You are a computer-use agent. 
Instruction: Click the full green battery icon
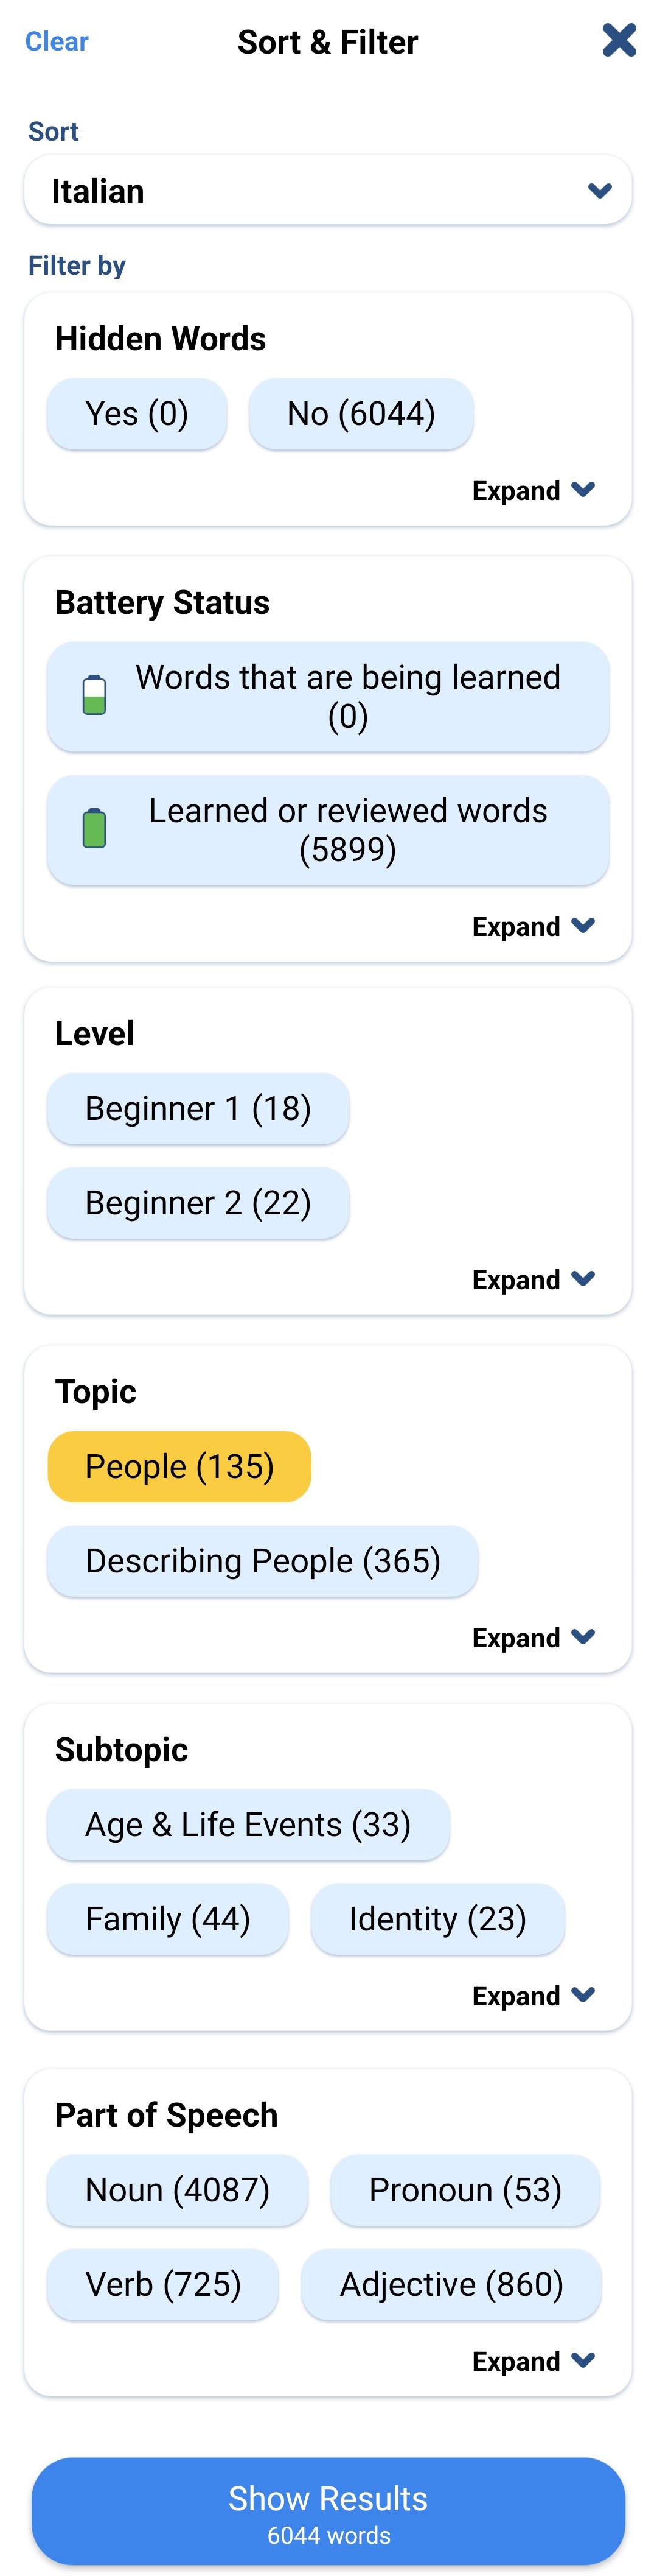(x=94, y=828)
